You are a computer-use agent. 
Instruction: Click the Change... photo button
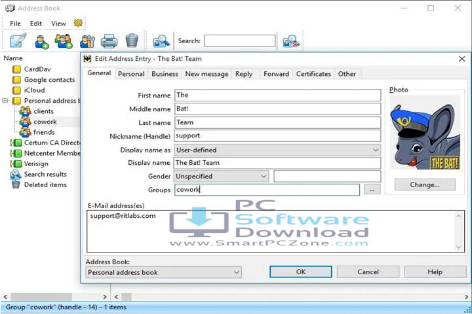[425, 184]
